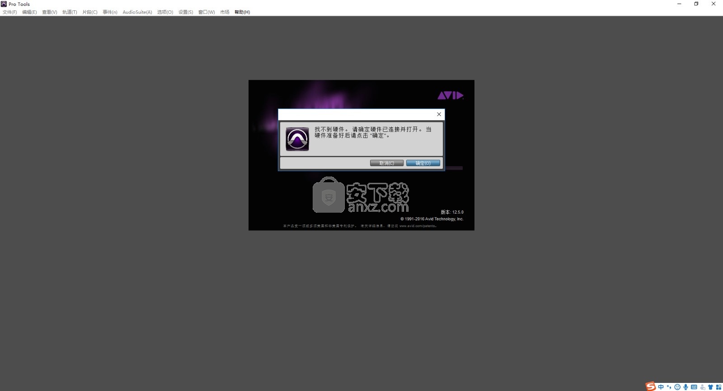Toggle the punctuation mode icon

pos(669,387)
